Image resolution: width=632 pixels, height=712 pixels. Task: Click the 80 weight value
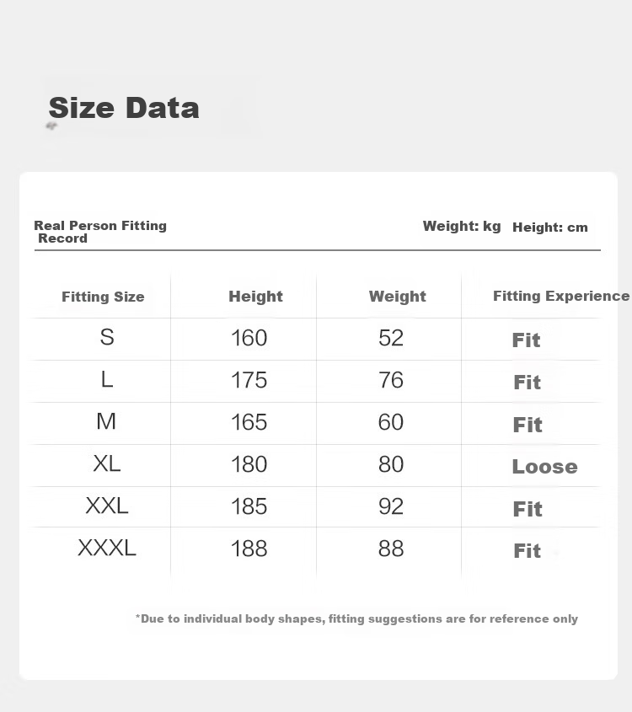391,464
